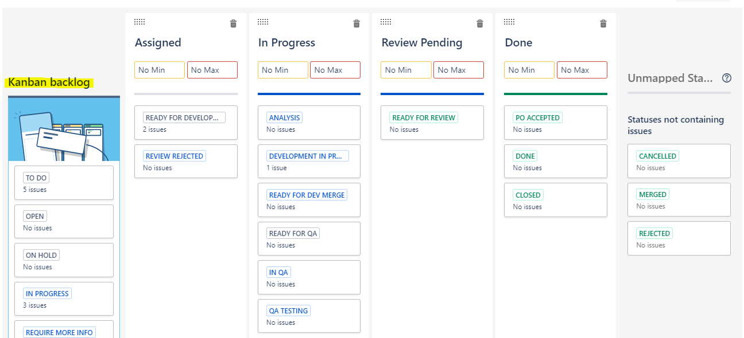Select the PO ACCEPTED status card

556,123
